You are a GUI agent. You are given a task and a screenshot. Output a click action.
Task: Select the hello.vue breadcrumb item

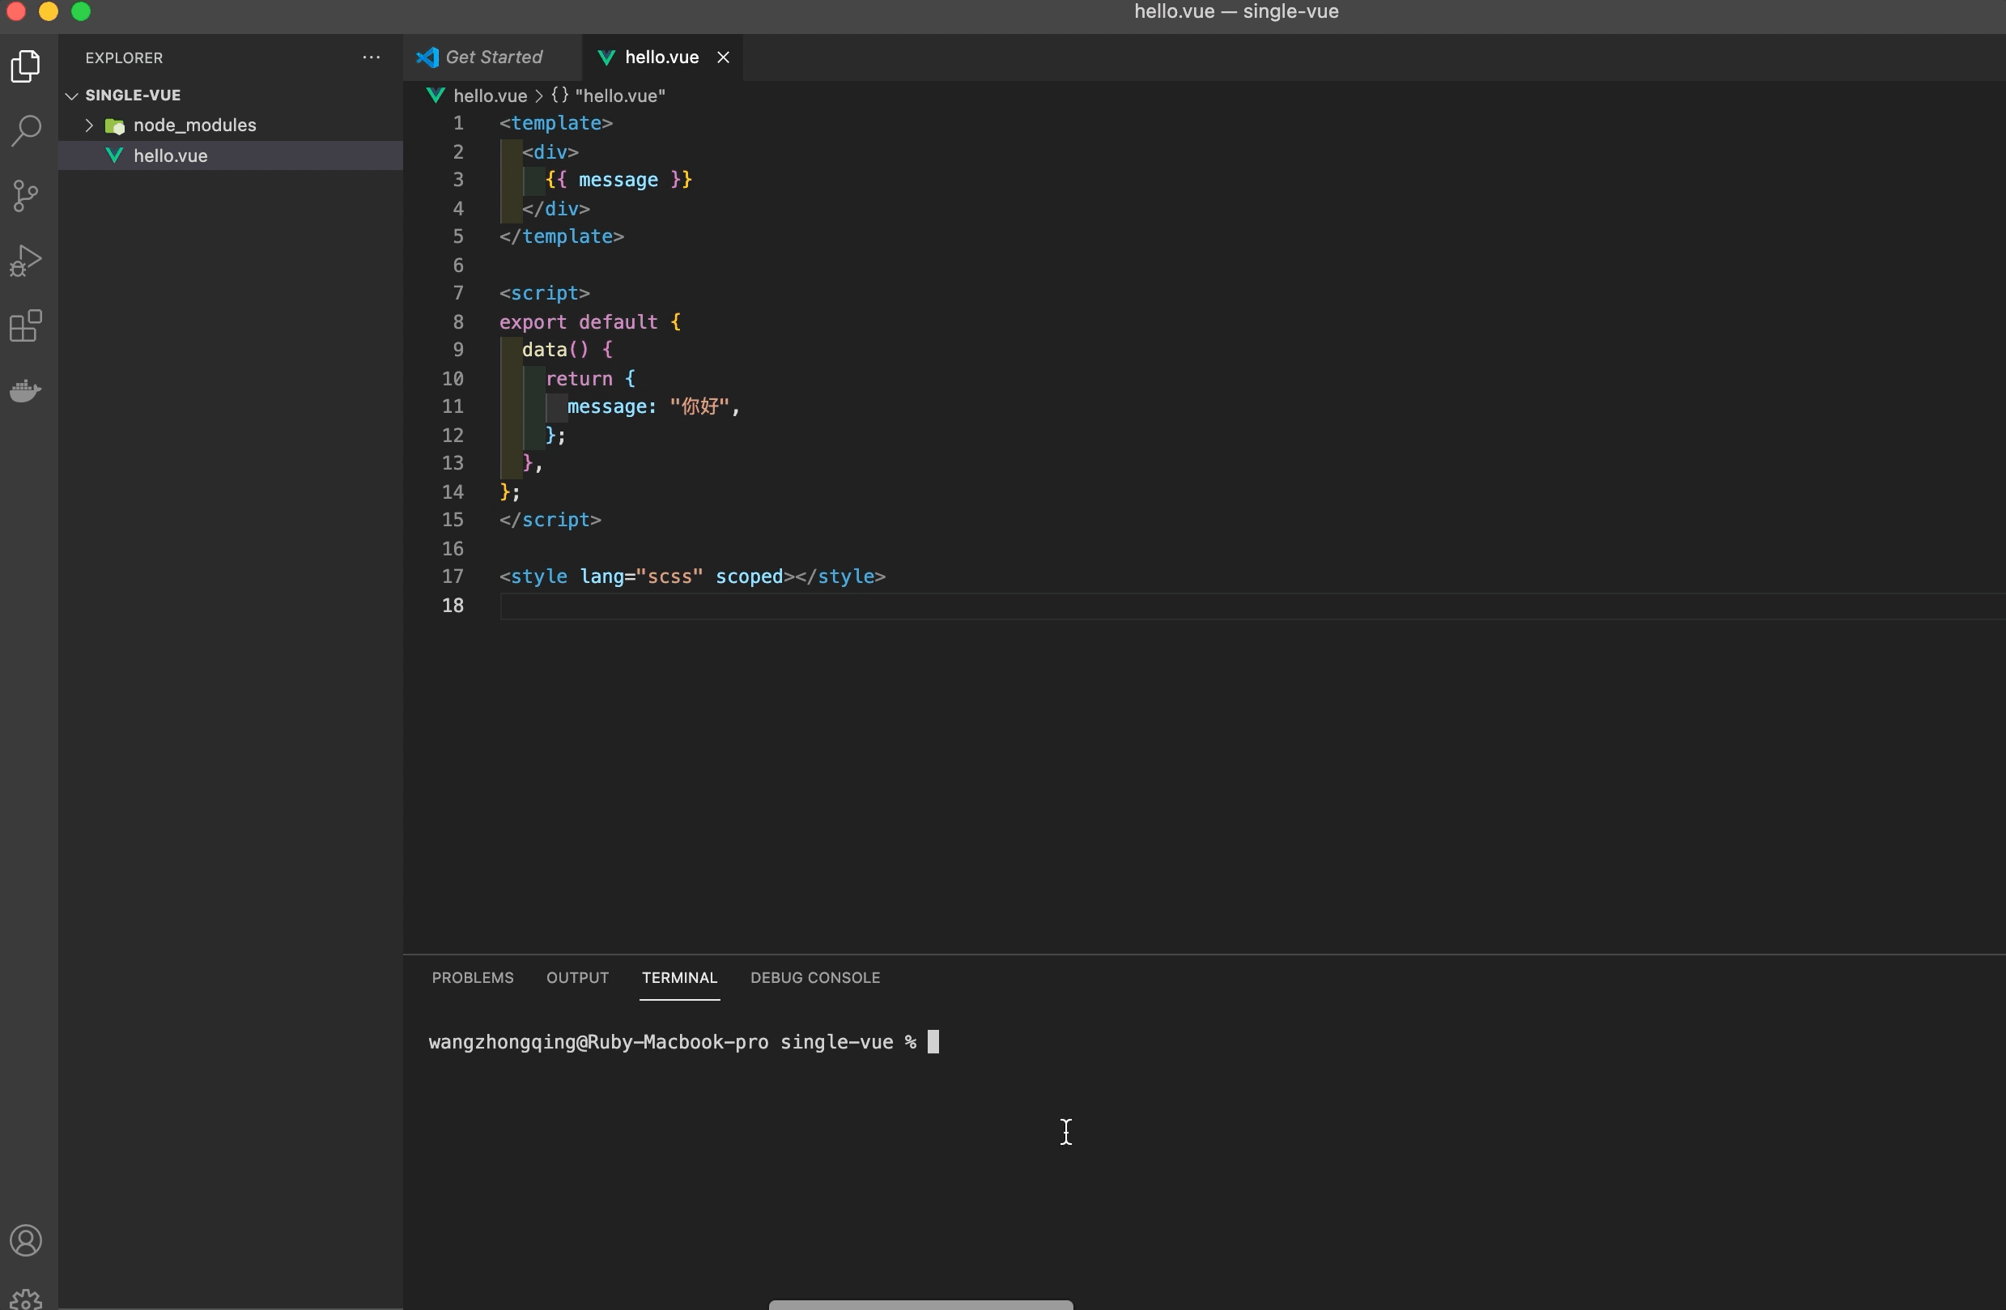tap(490, 95)
